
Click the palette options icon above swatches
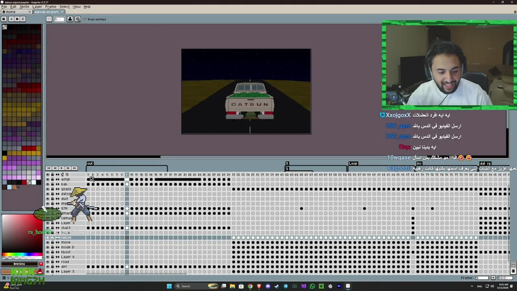[x=23, y=19]
